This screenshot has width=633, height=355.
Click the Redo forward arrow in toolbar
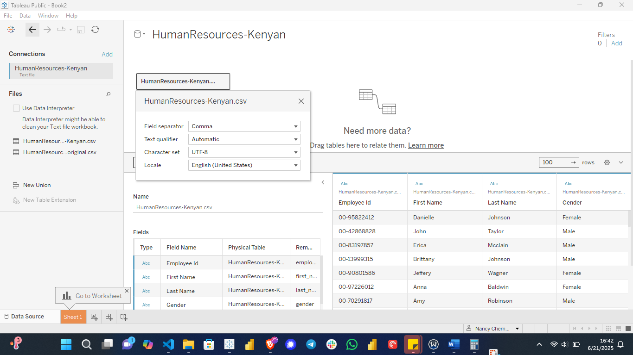point(47,30)
